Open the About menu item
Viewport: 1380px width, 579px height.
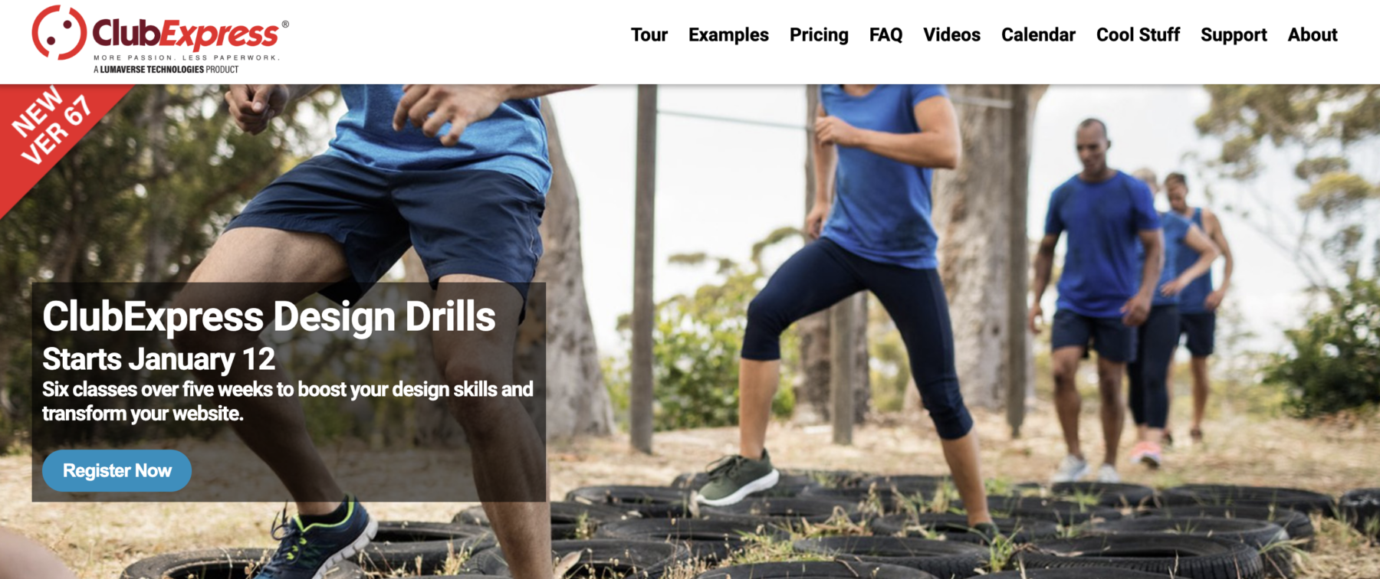pos(1313,34)
